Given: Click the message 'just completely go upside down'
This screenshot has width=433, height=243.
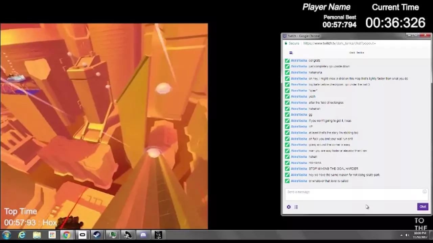Looking at the screenshot, I should (x=329, y=66).
